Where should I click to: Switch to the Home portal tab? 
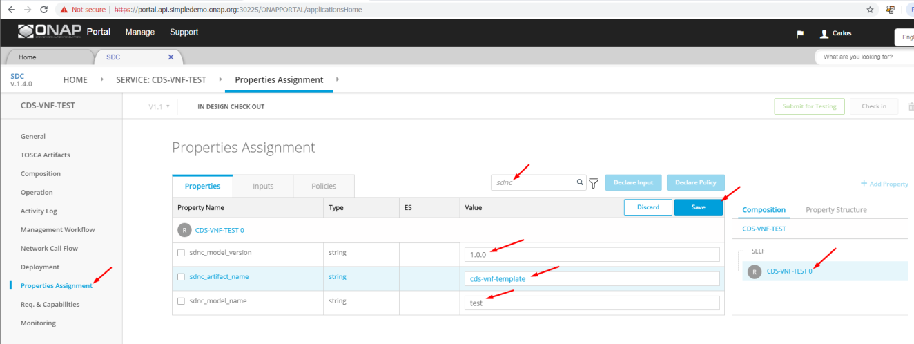coord(48,57)
